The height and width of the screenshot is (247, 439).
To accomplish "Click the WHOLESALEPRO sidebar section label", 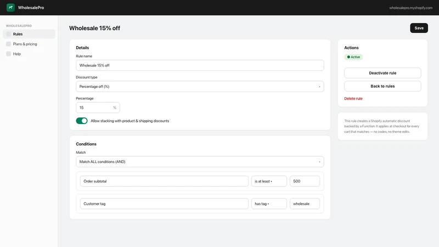I will click(x=19, y=26).
